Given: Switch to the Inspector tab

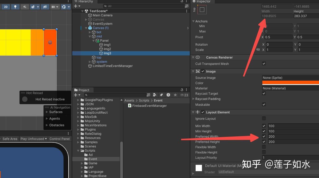Looking at the screenshot, I should [202, 2].
